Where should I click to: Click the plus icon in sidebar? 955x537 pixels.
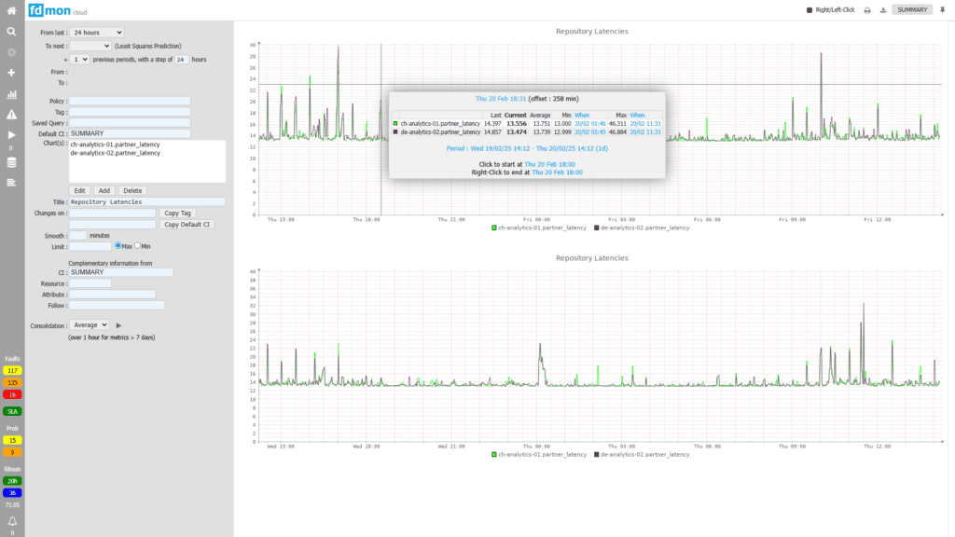pyautogui.click(x=12, y=73)
